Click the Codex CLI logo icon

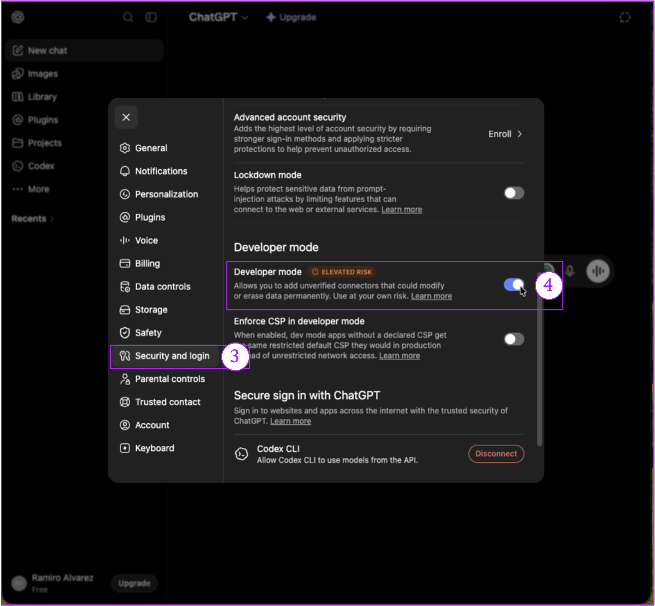[x=241, y=454]
